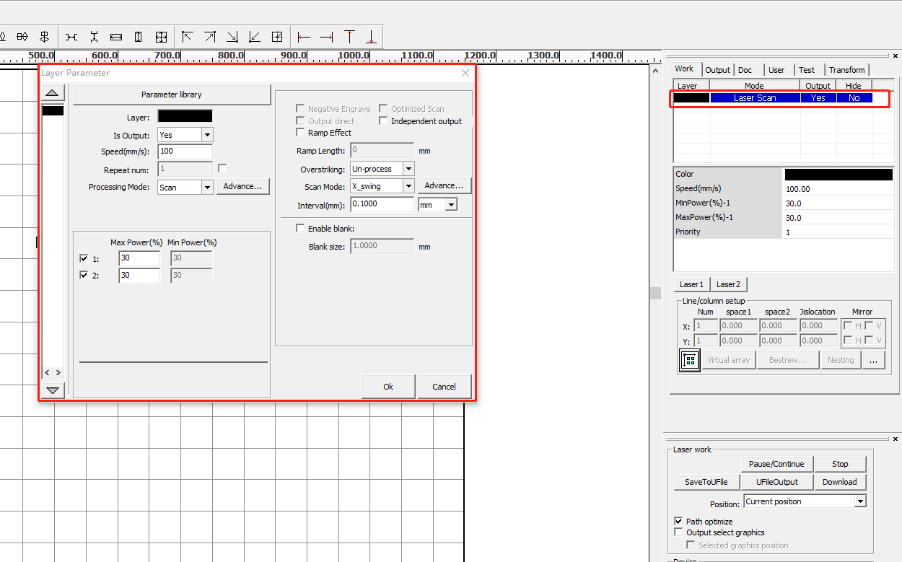Click the same-size four-square grid icon

[161, 37]
